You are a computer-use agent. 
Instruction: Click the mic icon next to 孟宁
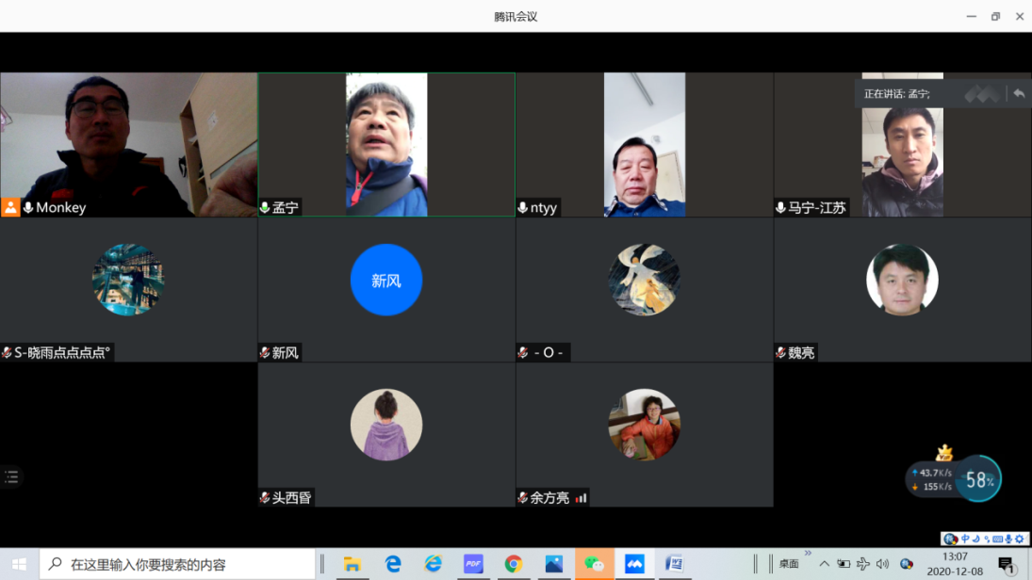coord(265,207)
